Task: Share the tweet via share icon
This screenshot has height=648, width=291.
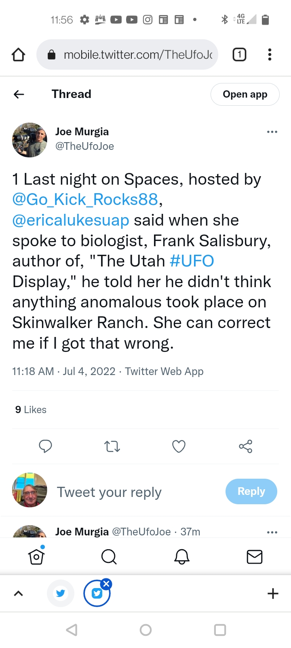Action: tap(245, 446)
